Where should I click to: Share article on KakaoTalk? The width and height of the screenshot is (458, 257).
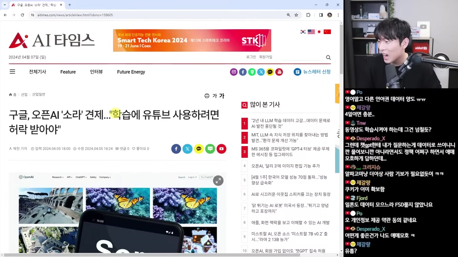tap(199, 149)
